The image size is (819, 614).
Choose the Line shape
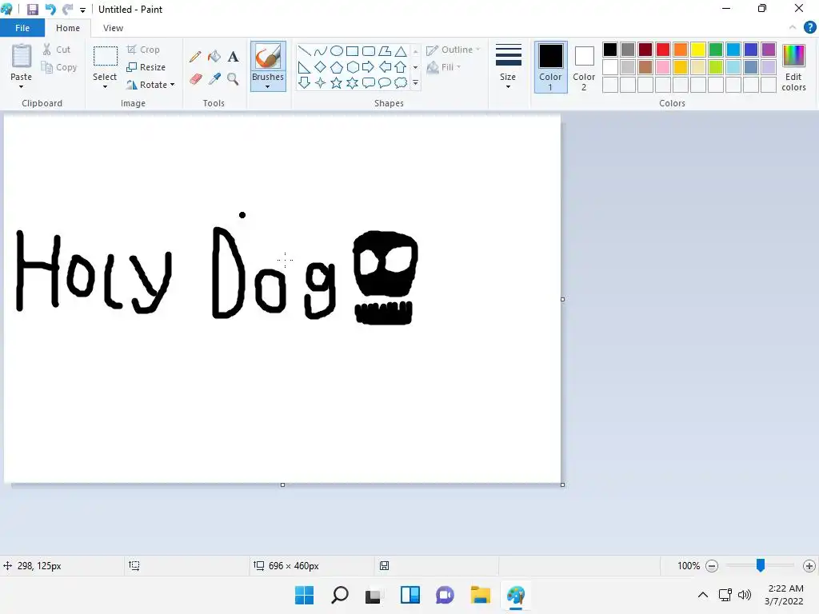(304, 50)
